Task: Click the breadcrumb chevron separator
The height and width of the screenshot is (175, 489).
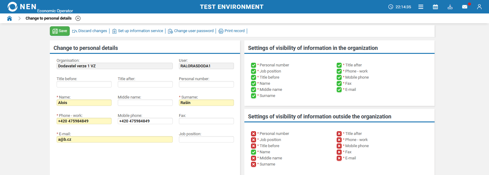Action: (x=19, y=18)
